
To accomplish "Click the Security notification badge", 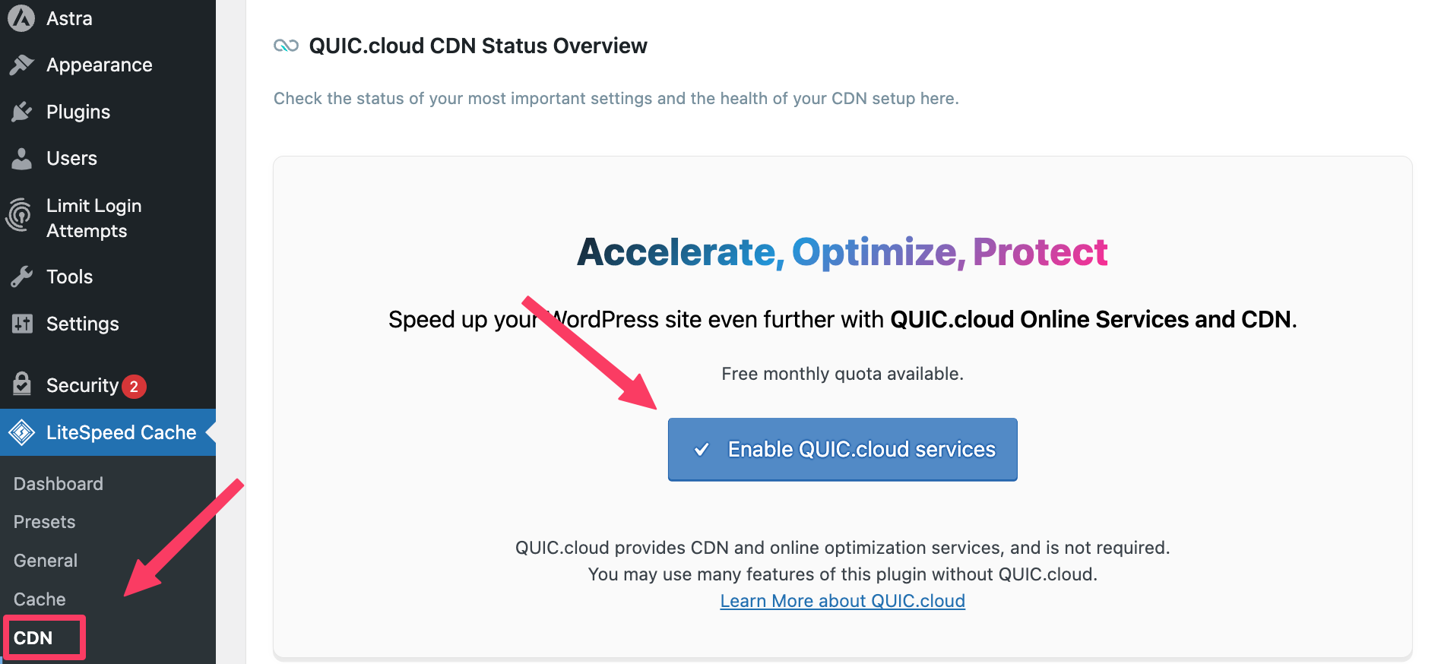I will tap(134, 386).
